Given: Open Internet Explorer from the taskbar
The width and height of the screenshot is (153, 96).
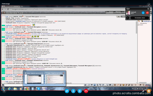Looking at the screenshot, I should point(9,89).
